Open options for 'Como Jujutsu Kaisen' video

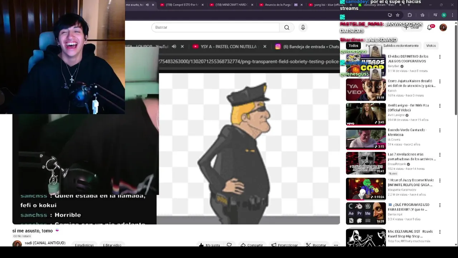[440, 81]
